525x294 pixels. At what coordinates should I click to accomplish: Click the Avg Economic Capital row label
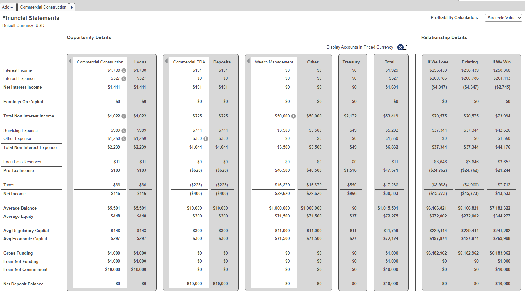coord(25,239)
